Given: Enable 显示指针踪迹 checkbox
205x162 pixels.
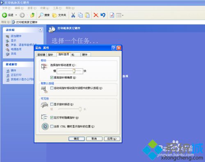Looking at the screenshot, I should click(52, 104).
